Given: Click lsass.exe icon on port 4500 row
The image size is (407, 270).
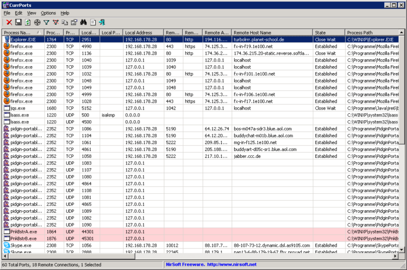Looking at the screenshot, I should [7, 122].
